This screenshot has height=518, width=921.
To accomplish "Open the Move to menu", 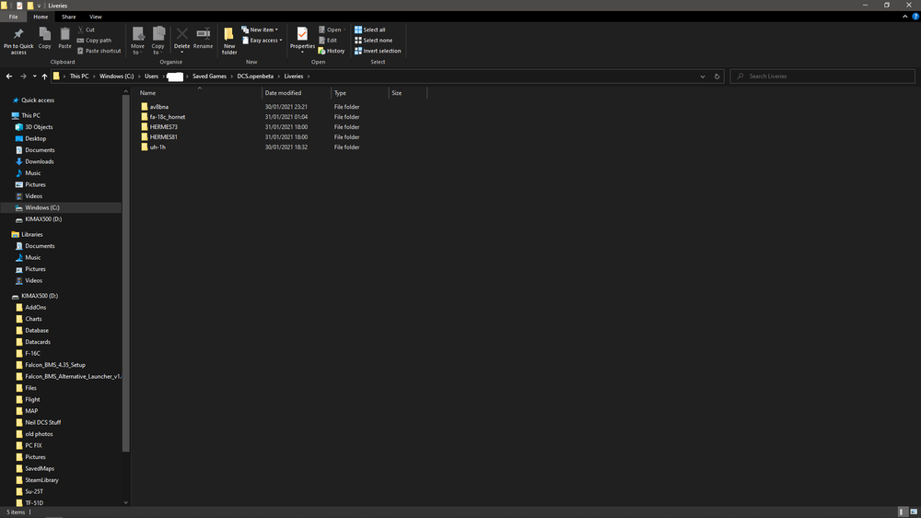I will (x=137, y=41).
